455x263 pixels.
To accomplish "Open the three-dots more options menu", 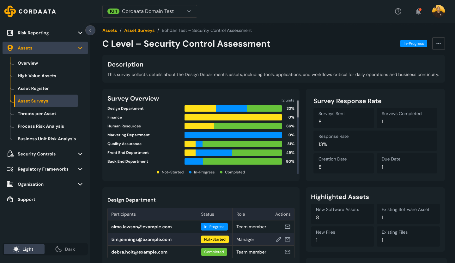I will coord(438,44).
